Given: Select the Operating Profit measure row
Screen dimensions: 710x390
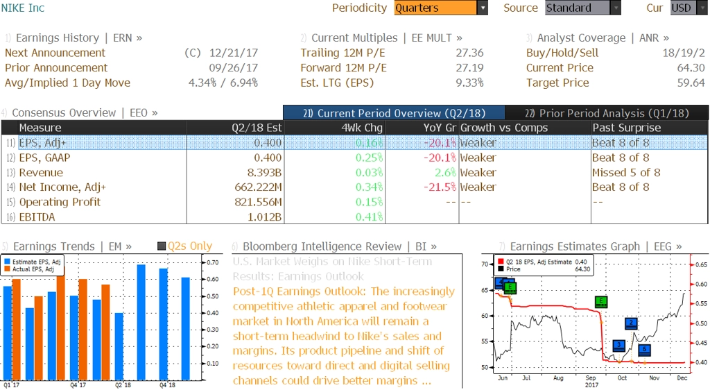Looking at the screenshot, I should point(354,202).
